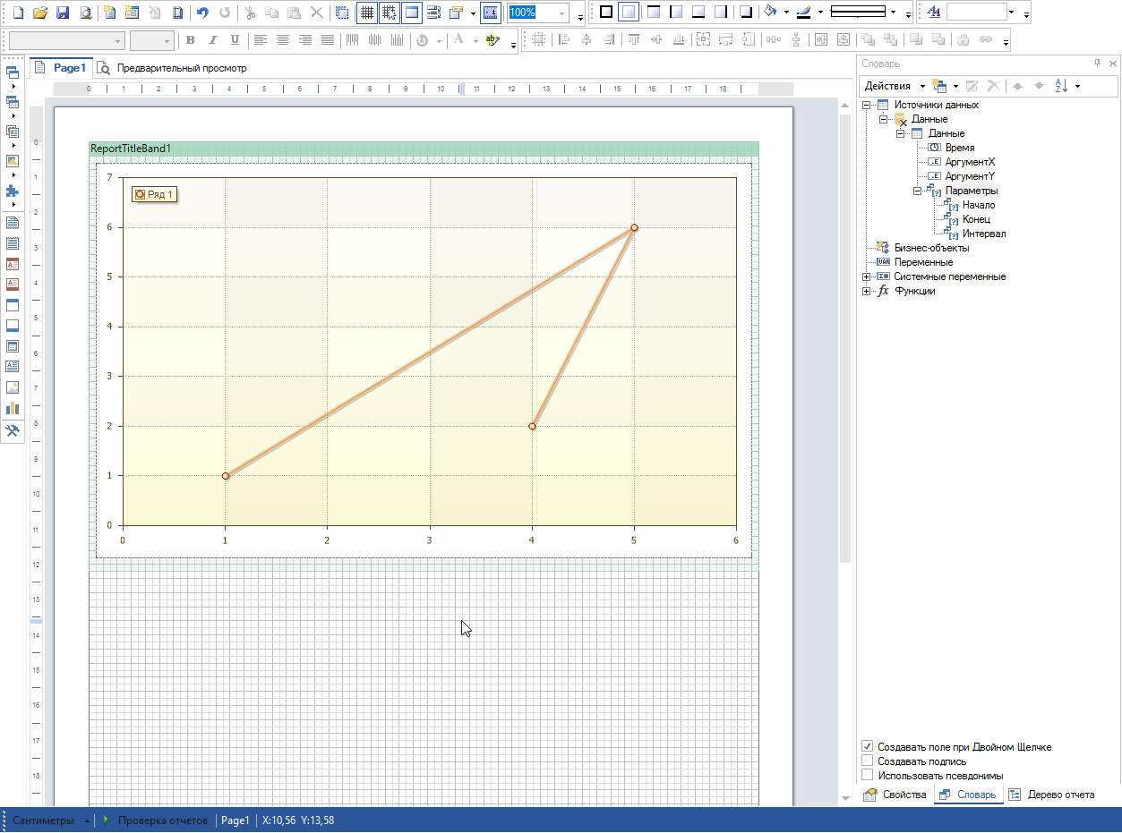Open the zoom percentage combo box
The width and height of the screenshot is (1122, 833).
538,13
